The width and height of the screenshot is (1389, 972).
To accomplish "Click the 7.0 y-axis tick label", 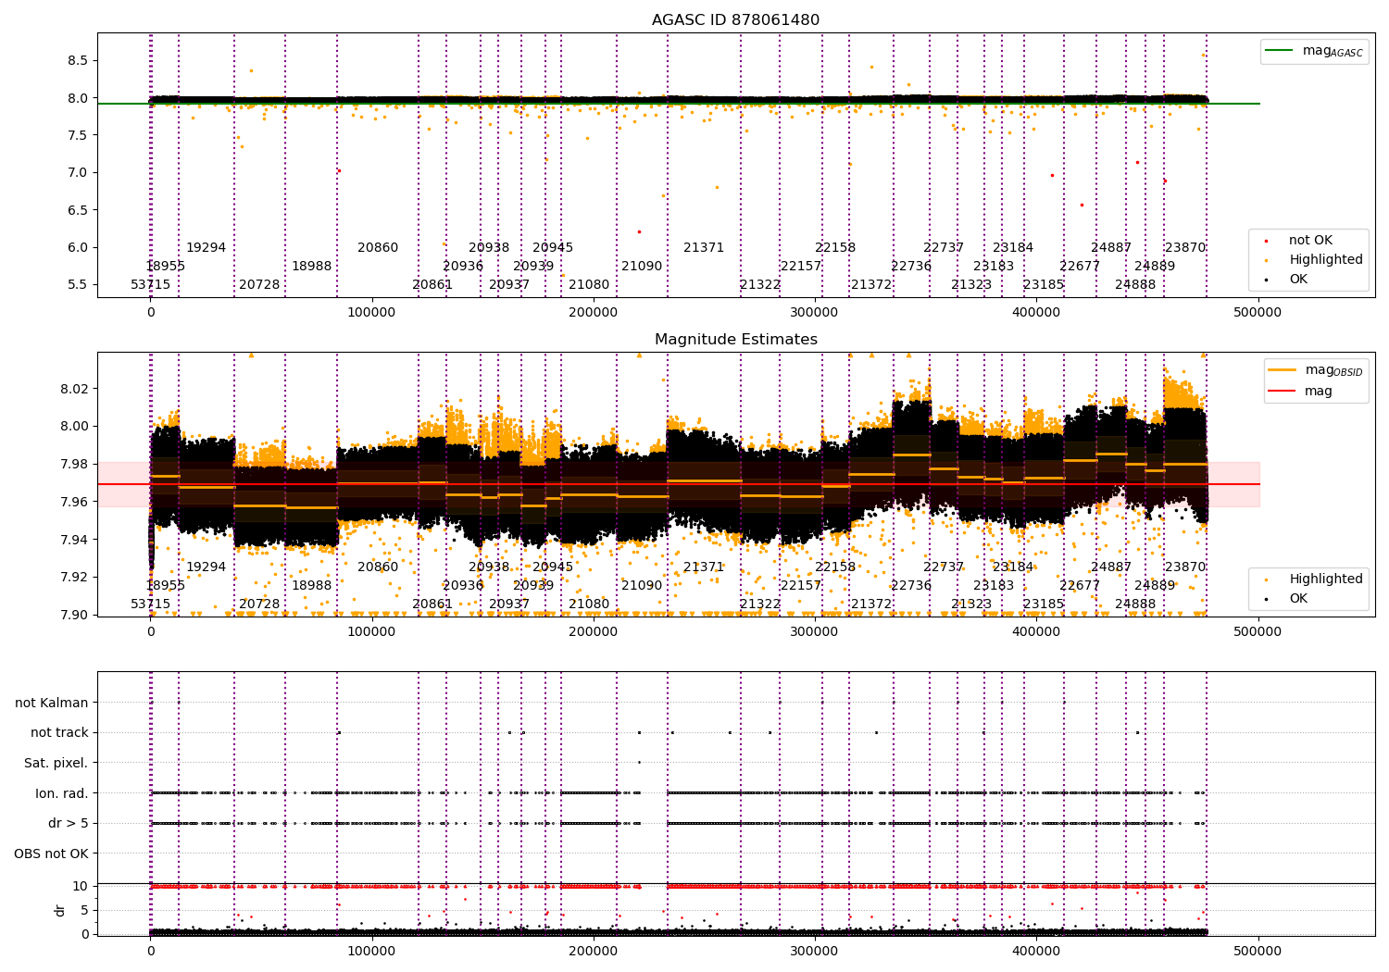I will click(x=77, y=172).
